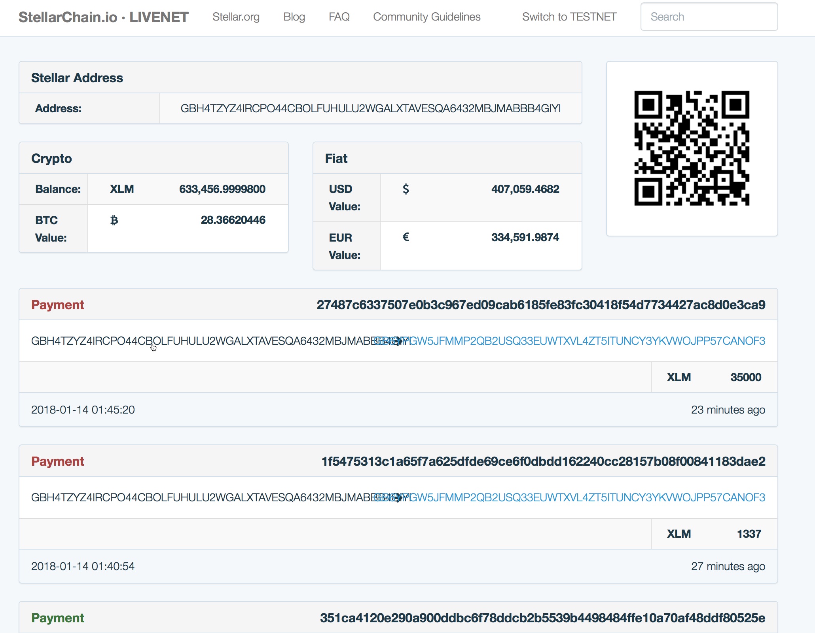
Task: Click the dollar sign icon
Action: pyautogui.click(x=406, y=189)
